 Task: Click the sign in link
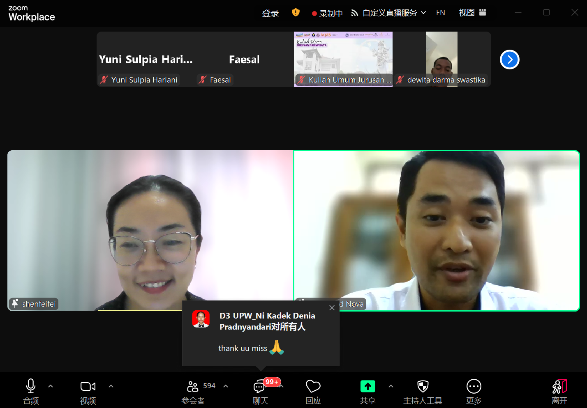point(270,13)
